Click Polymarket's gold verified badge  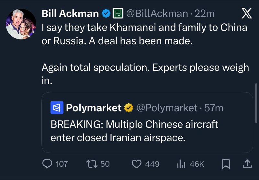(x=129, y=108)
